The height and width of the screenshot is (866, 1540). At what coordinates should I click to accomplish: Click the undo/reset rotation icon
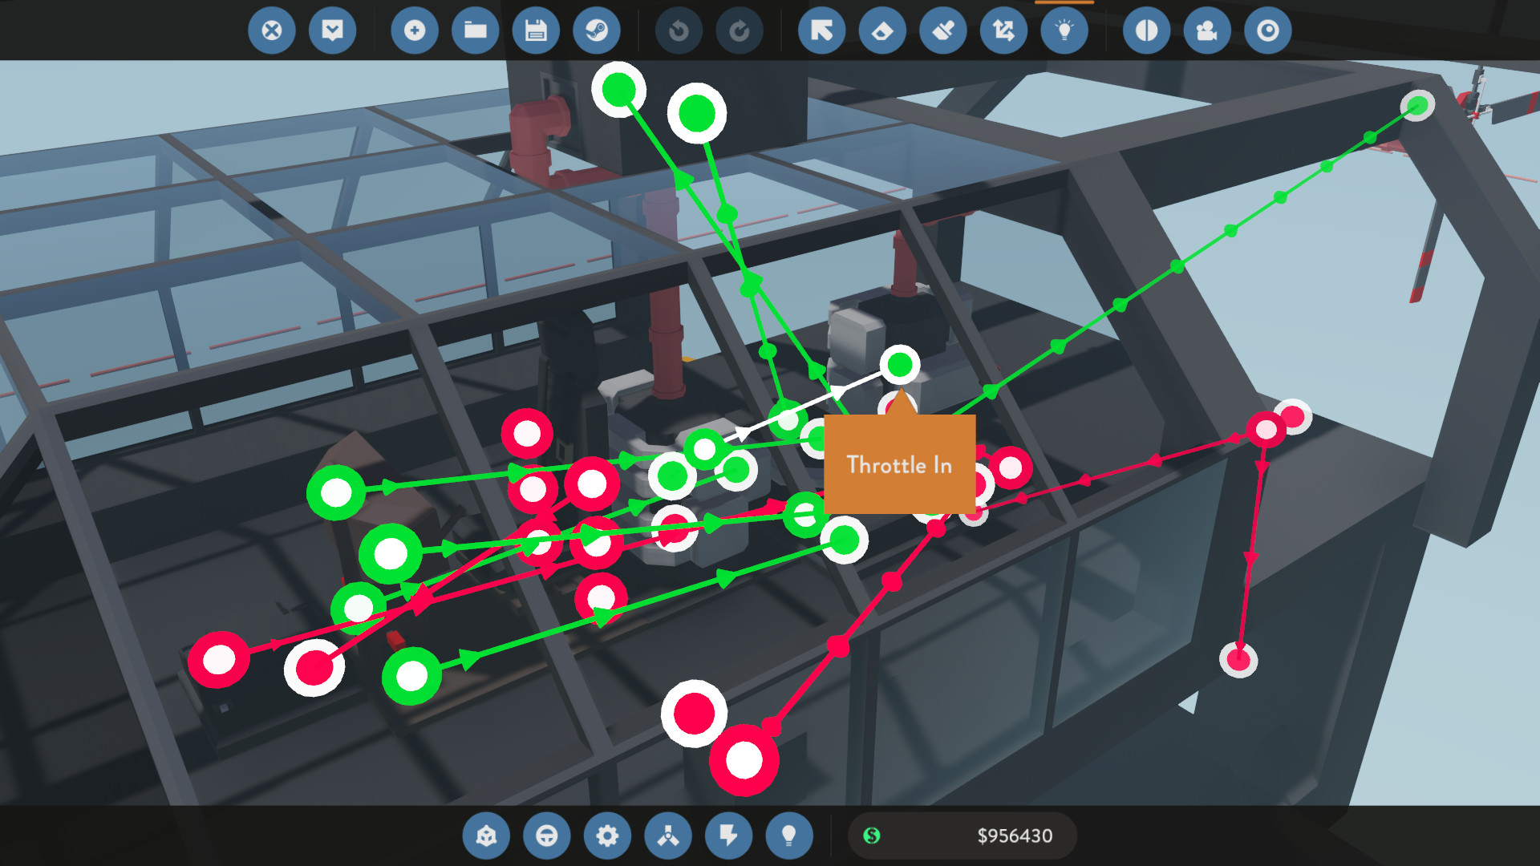(677, 30)
